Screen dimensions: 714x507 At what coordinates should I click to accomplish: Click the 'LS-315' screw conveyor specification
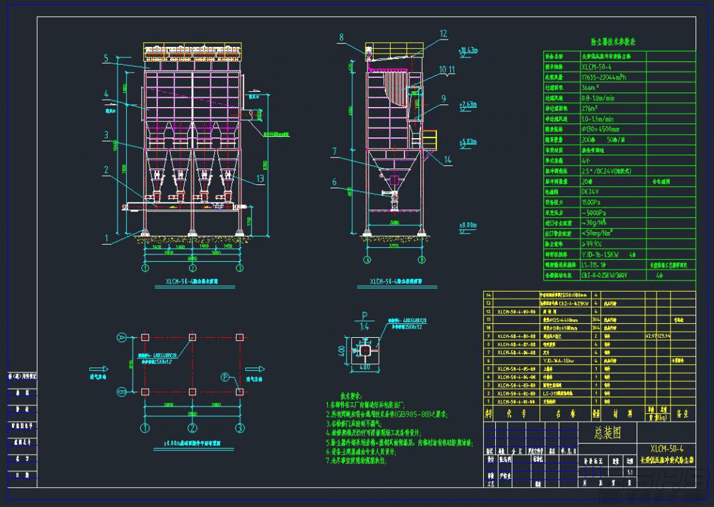(x=594, y=265)
